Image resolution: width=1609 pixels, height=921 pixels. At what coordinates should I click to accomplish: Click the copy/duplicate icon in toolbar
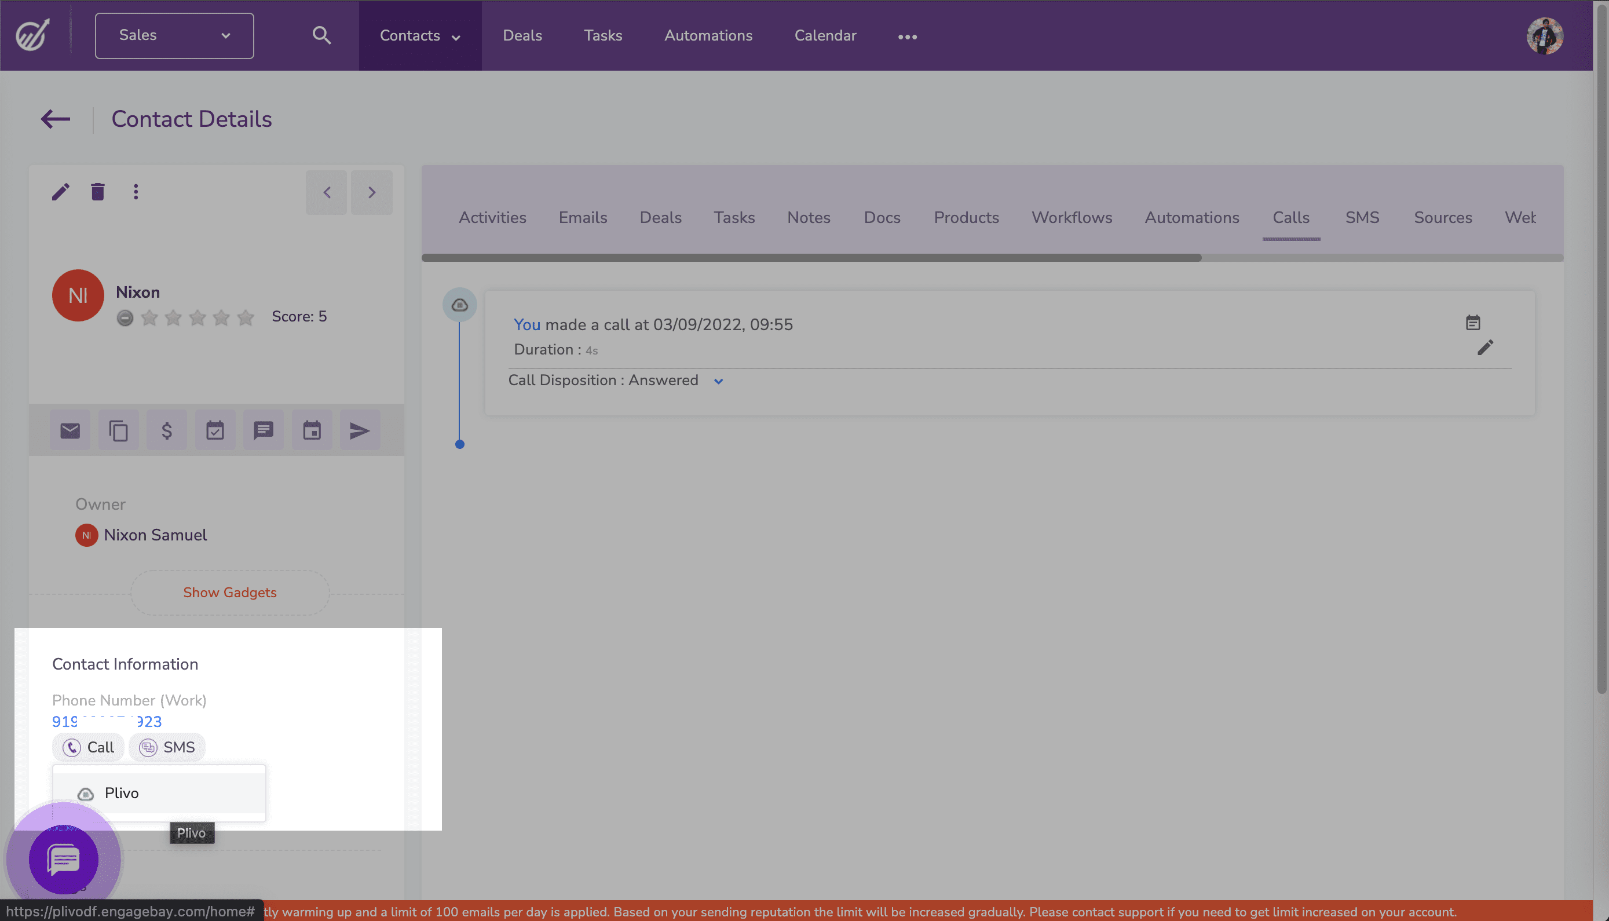[x=118, y=429]
